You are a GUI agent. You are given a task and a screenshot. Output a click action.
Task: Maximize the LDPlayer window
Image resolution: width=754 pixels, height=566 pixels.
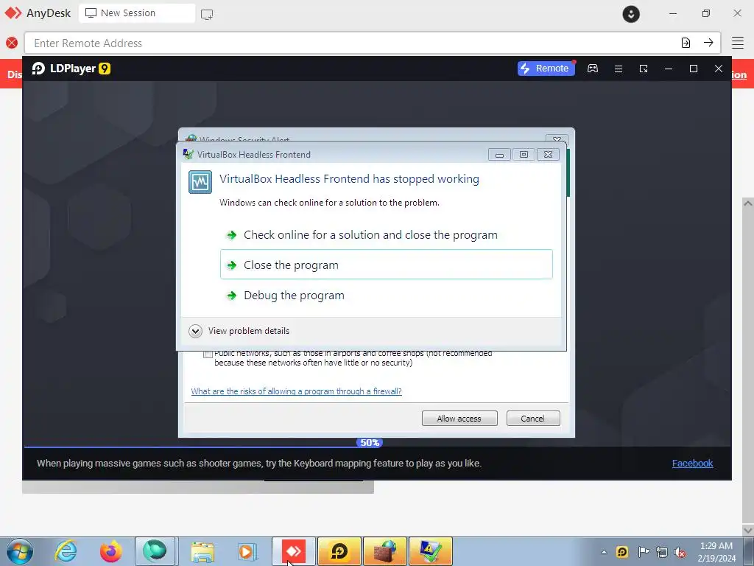tap(694, 69)
